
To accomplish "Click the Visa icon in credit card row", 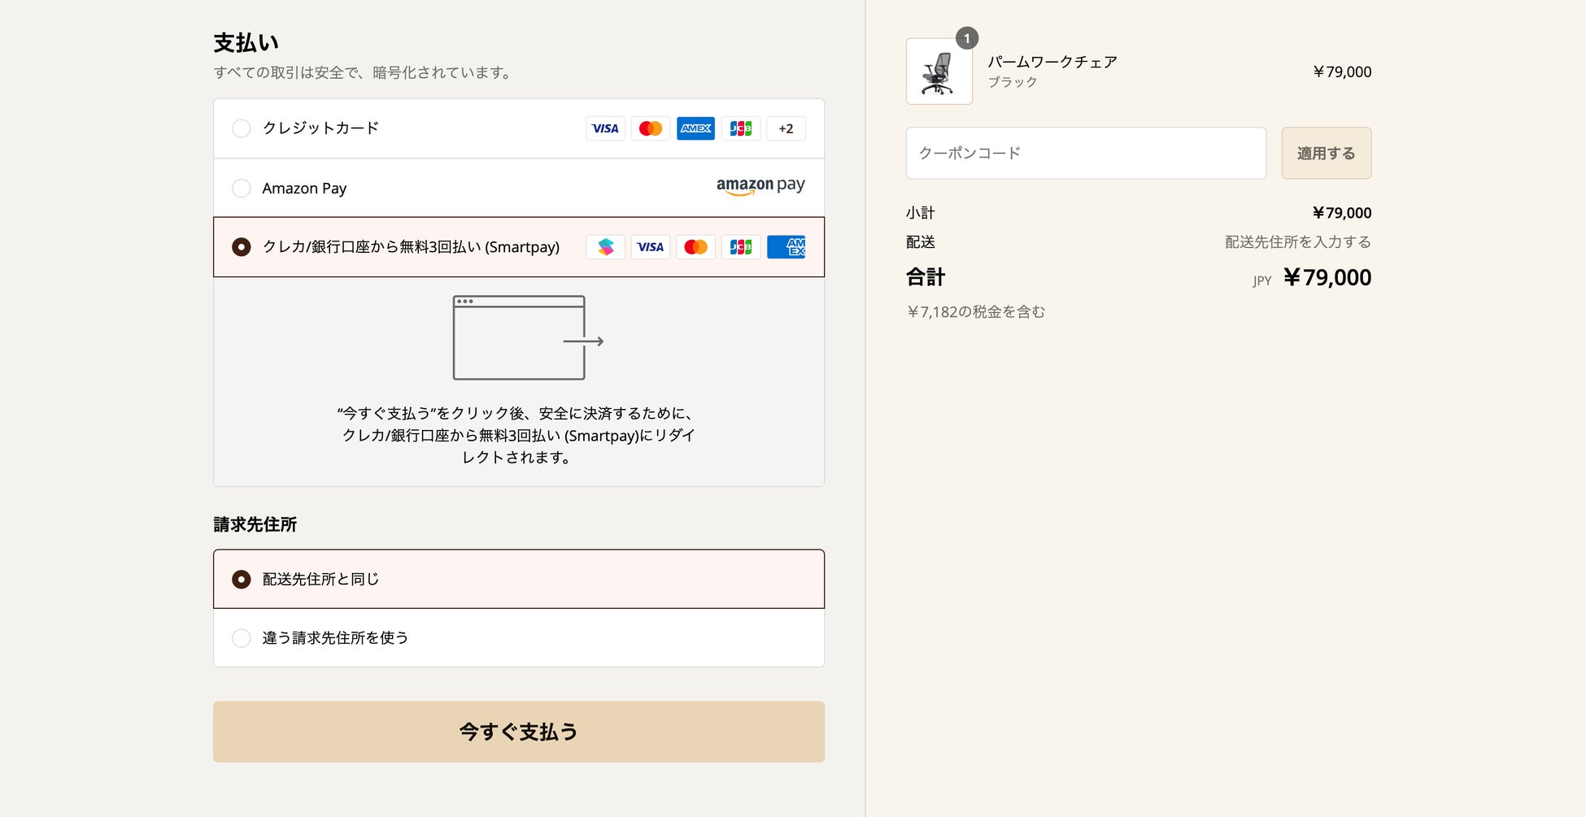I will (x=605, y=128).
